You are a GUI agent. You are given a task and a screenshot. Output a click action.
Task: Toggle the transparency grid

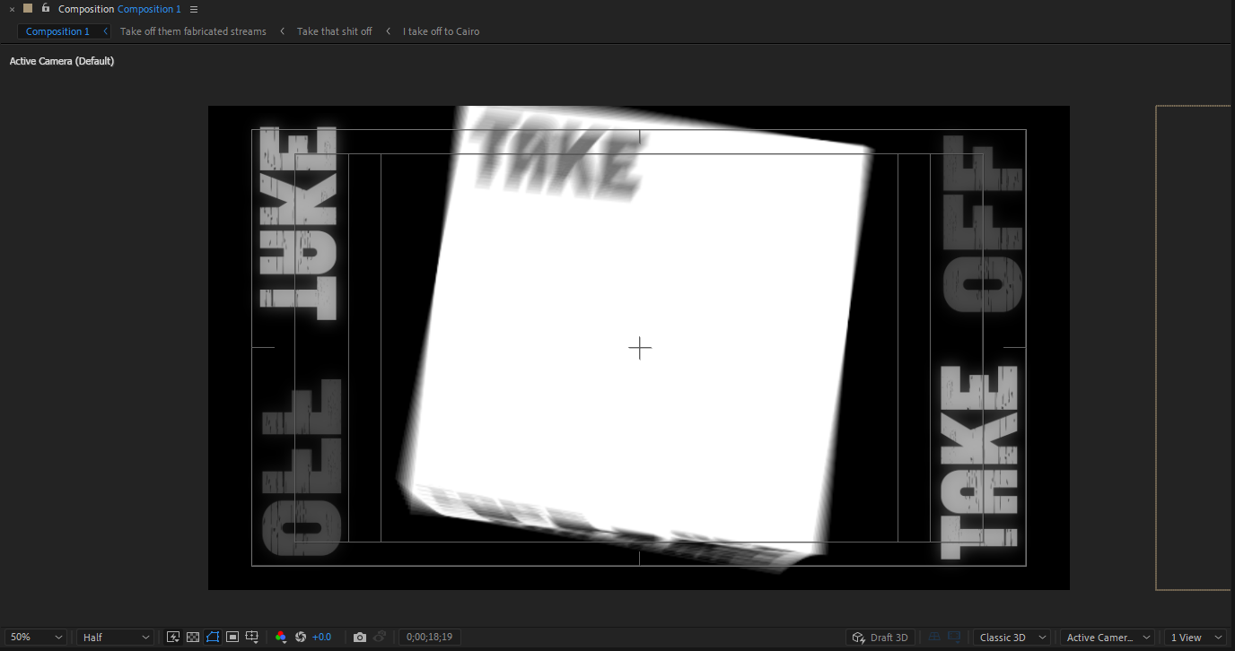193,637
